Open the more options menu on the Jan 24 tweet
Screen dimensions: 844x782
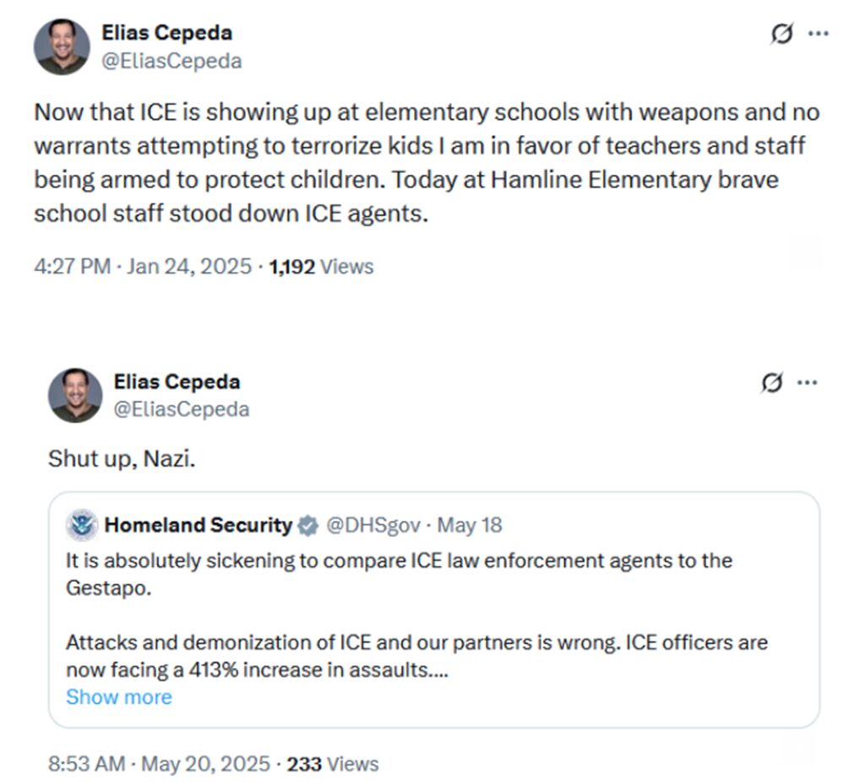[819, 34]
